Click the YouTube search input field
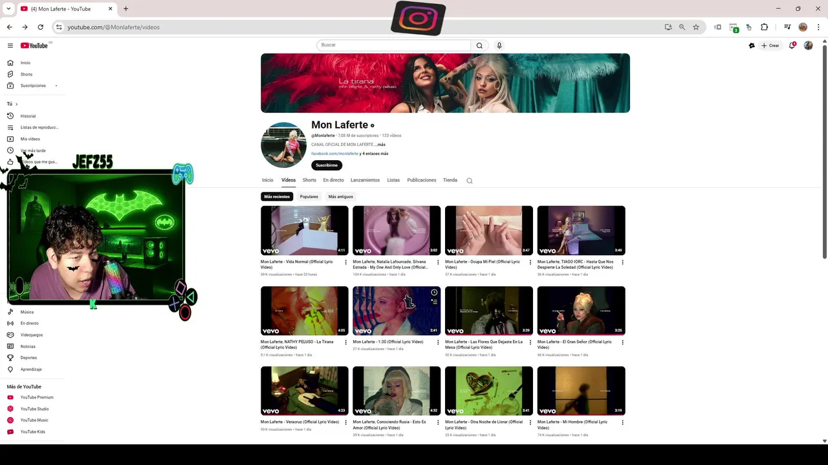Image resolution: width=828 pixels, height=465 pixels. point(394,45)
